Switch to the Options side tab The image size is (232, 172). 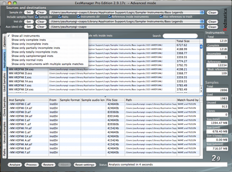coord(4,42)
